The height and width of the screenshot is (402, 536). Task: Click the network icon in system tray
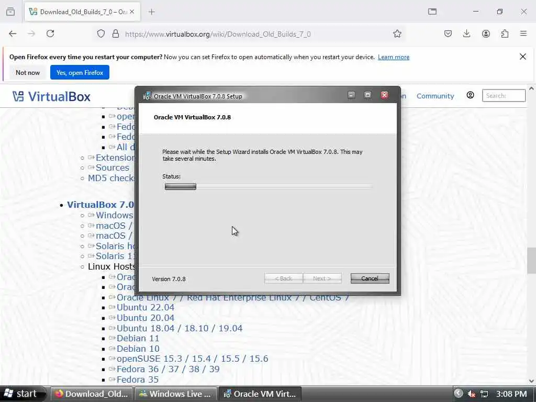coord(484,394)
